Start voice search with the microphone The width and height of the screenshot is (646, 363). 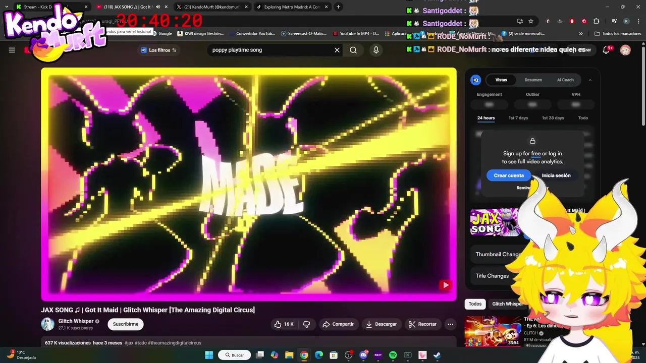tap(376, 50)
